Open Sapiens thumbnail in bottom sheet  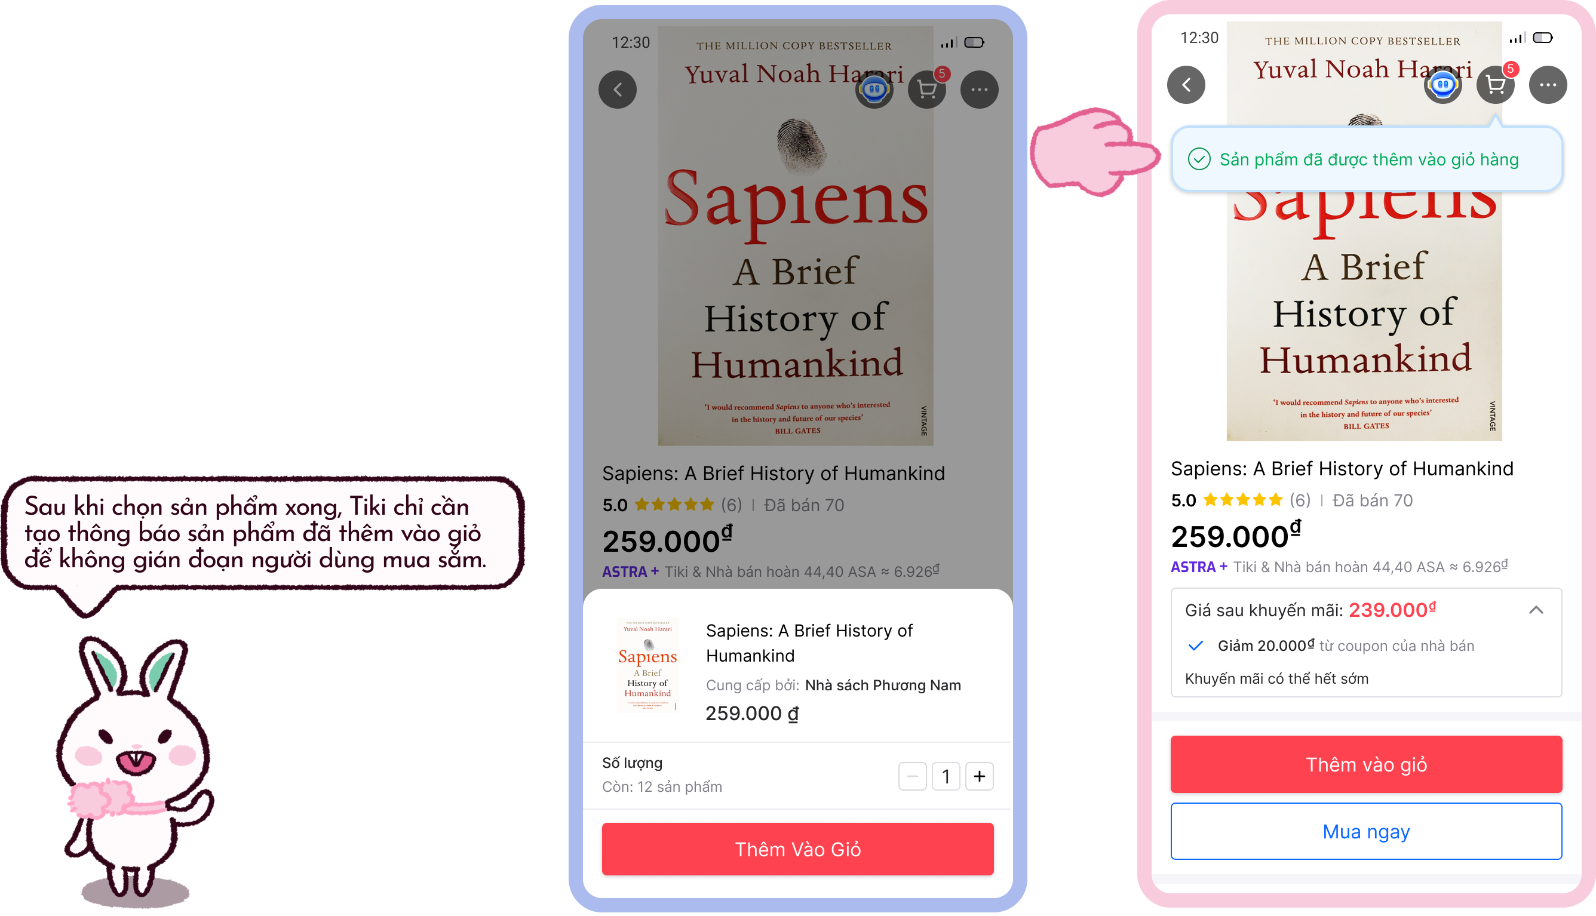point(647,666)
